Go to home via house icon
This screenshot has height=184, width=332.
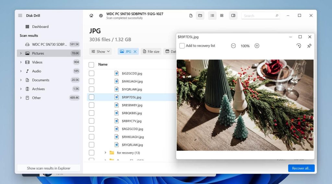point(91,16)
